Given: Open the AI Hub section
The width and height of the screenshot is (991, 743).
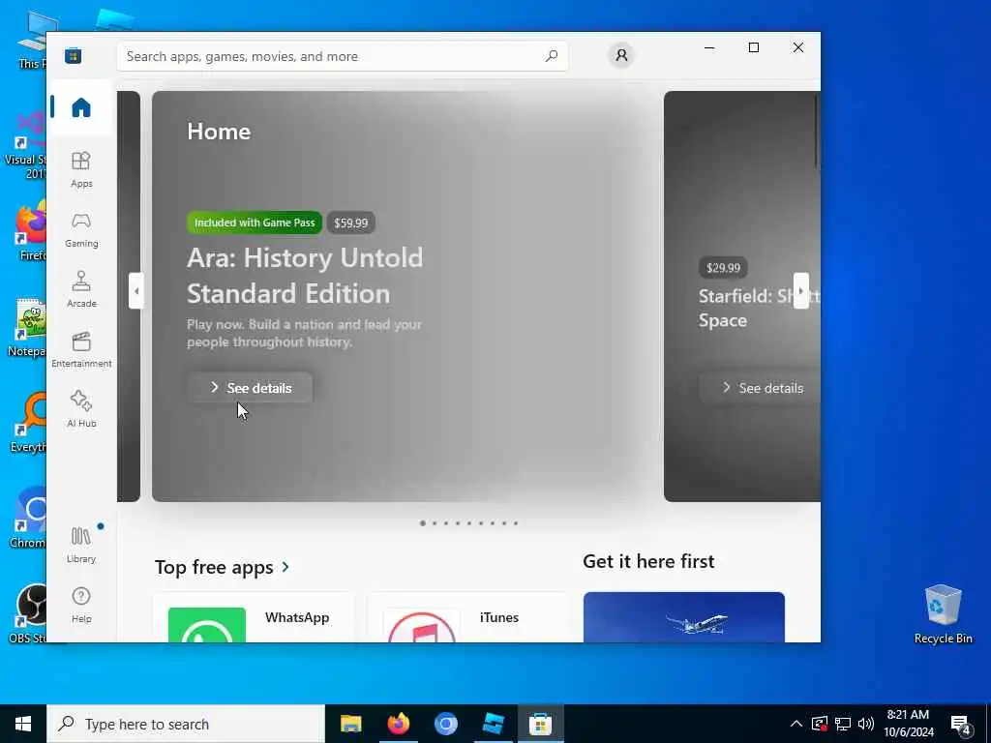Looking at the screenshot, I should 81,410.
